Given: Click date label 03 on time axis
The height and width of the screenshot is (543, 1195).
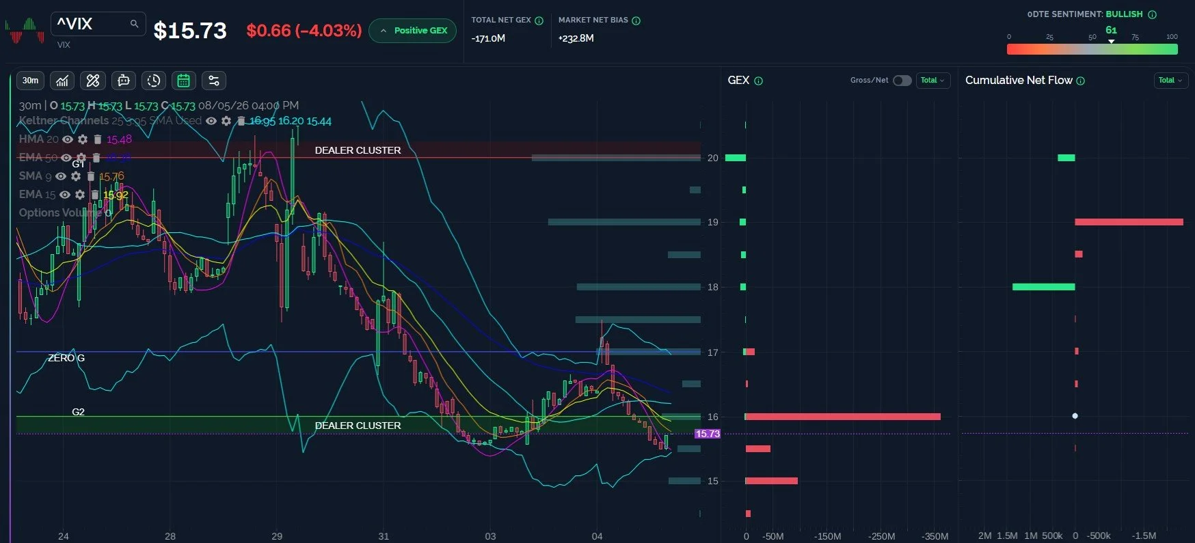Looking at the screenshot, I should [490, 536].
